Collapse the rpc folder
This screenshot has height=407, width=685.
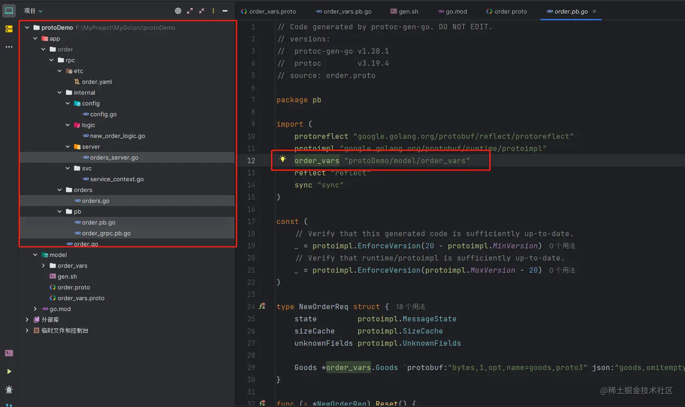[52, 60]
